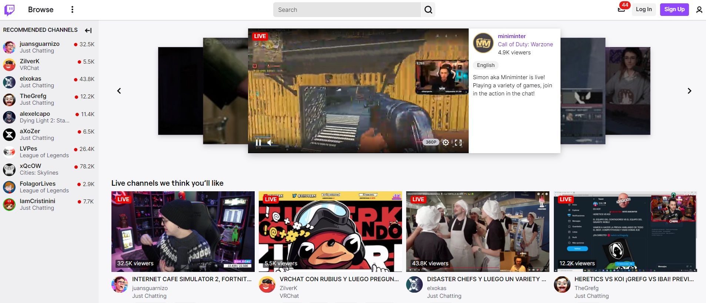Open Just Chatting category under elxokas card
The image size is (706, 303).
click(444, 296)
